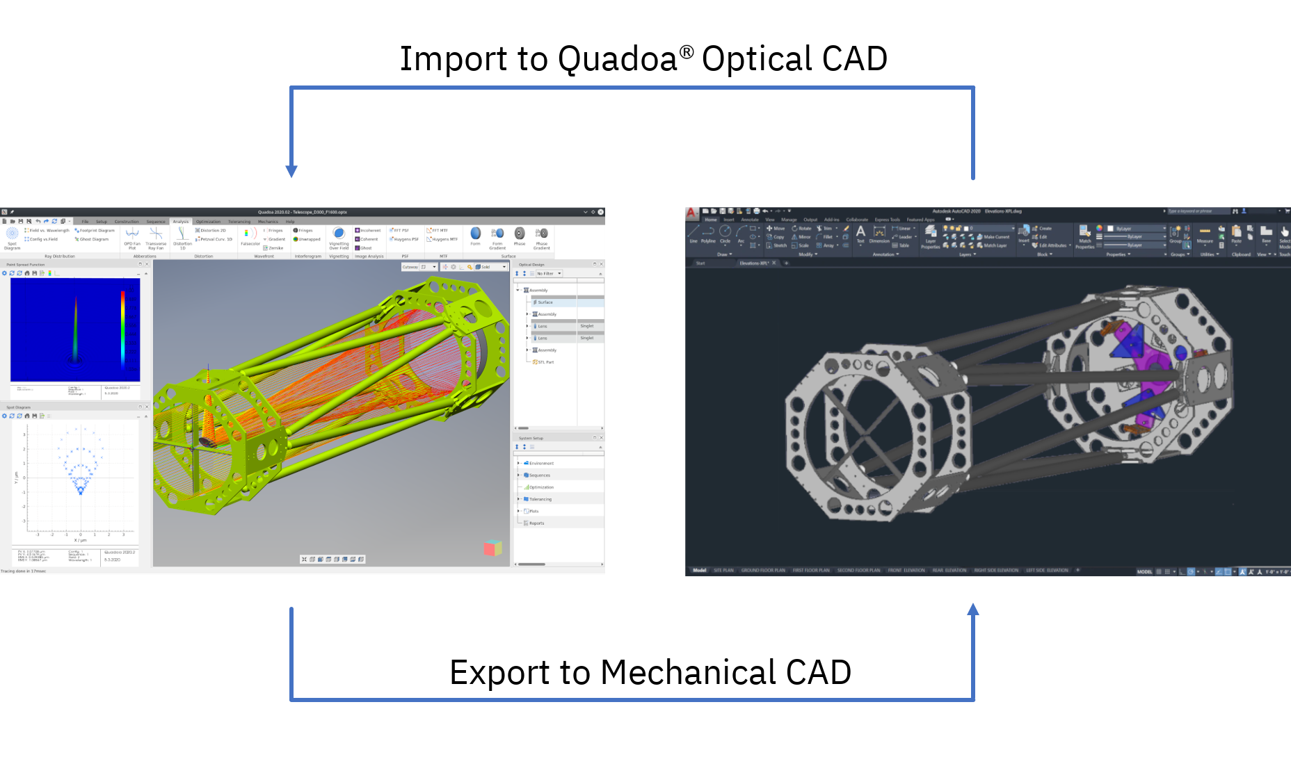Click the Undo arrow in Quadoa toolbar
Image resolution: width=1291 pixels, height=782 pixels.
pyautogui.click(x=38, y=221)
